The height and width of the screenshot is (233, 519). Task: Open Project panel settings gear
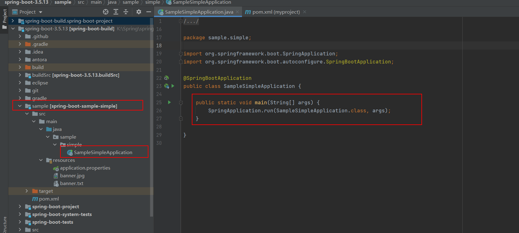[139, 12]
